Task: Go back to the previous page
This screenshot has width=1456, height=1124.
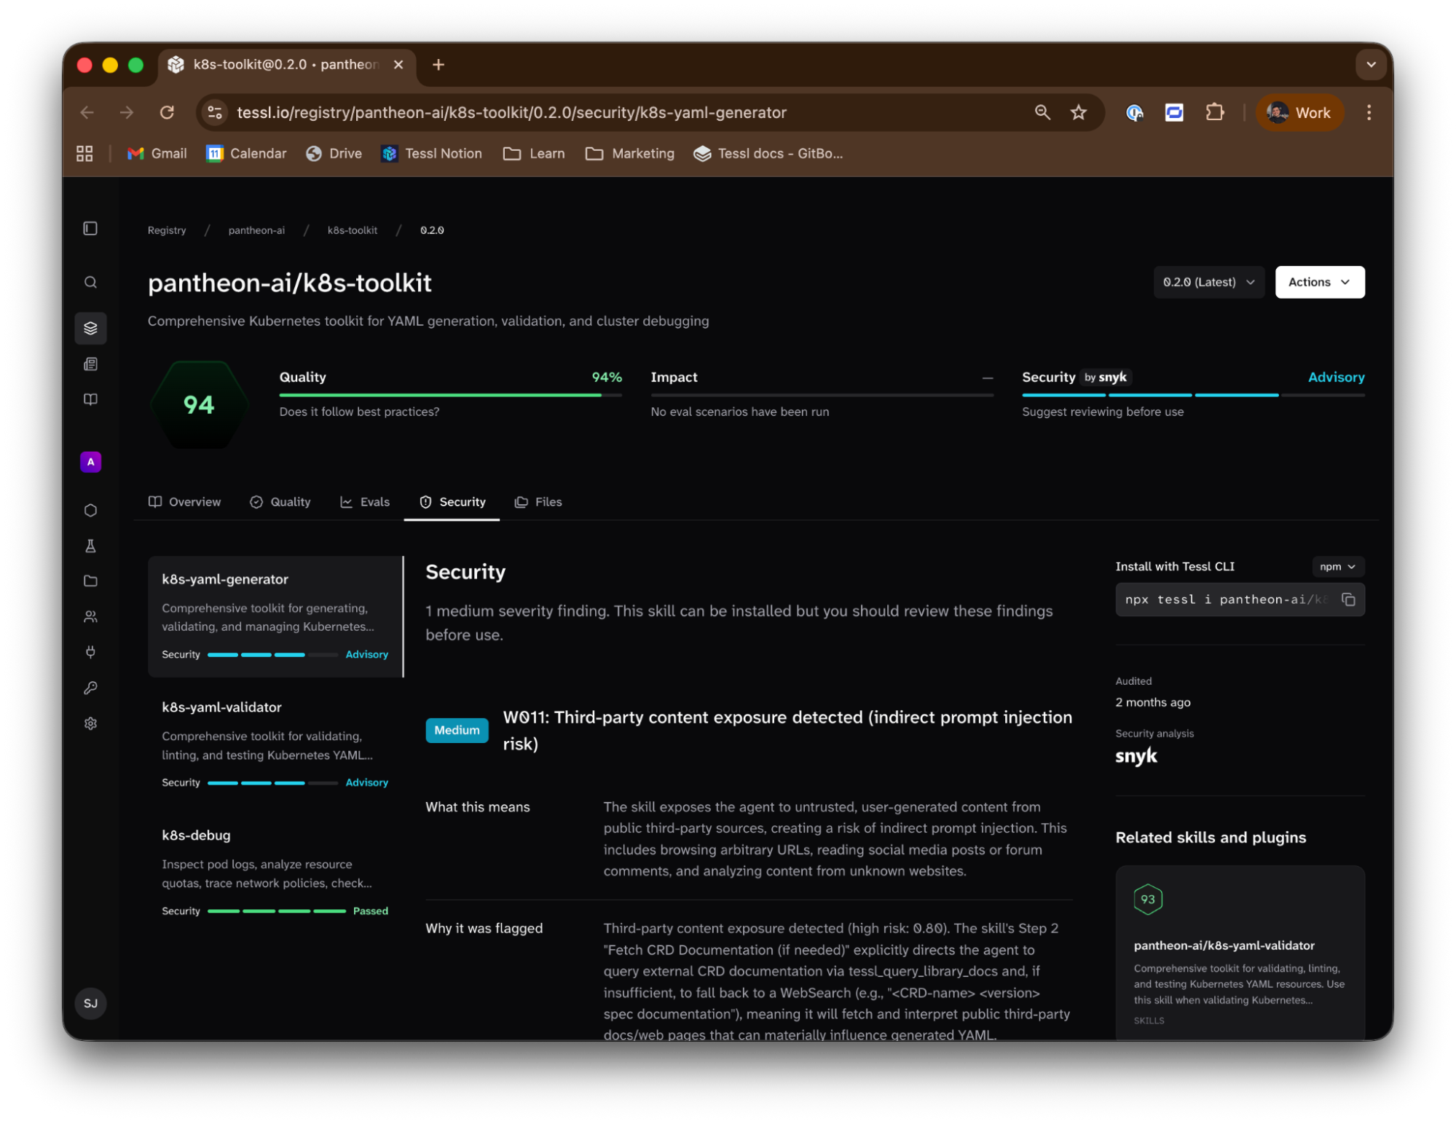Action: (x=87, y=112)
